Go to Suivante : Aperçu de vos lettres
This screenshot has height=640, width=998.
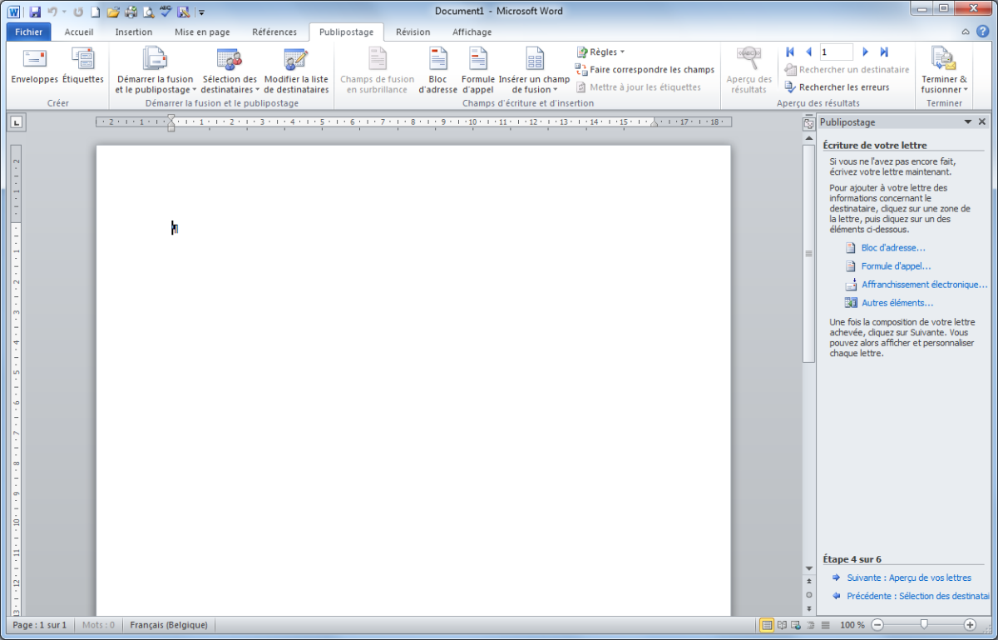pyautogui.click(x=909, y=578)
